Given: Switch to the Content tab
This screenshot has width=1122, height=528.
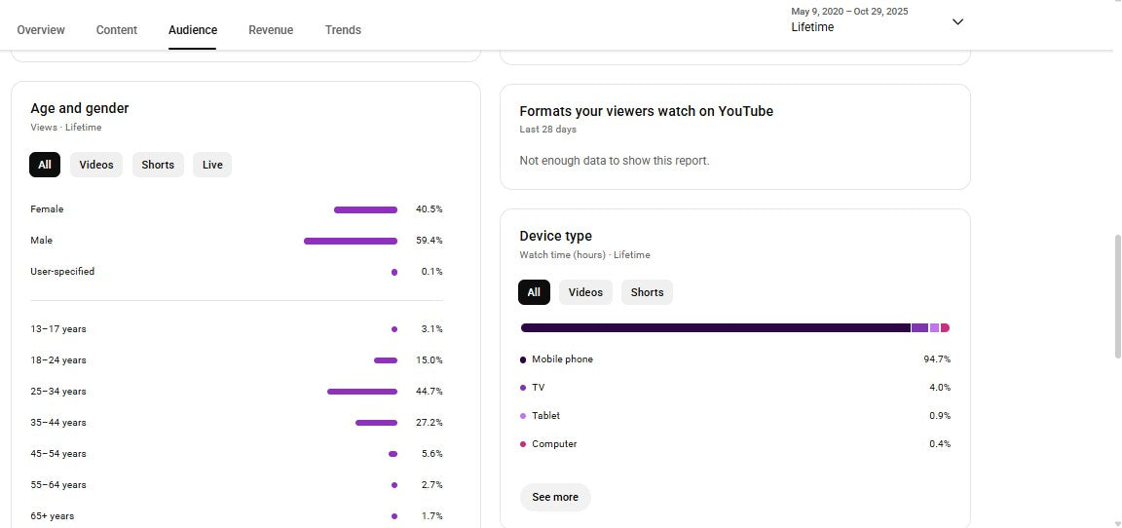Looking at the screenshot, I should click(117, 30).
